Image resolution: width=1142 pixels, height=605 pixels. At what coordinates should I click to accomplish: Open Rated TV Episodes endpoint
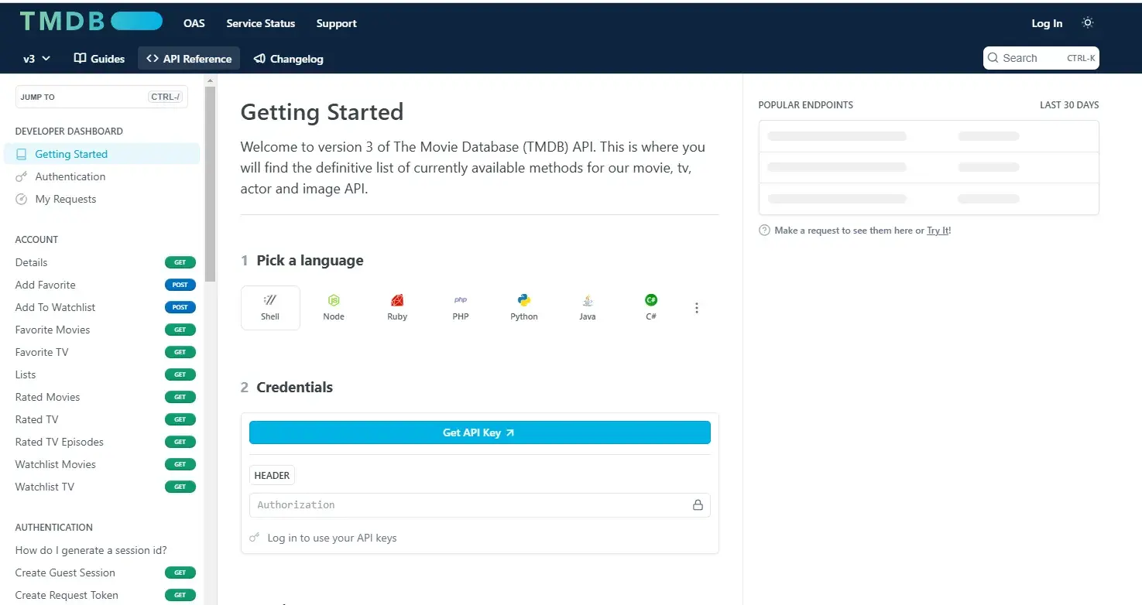click(101, 442)
